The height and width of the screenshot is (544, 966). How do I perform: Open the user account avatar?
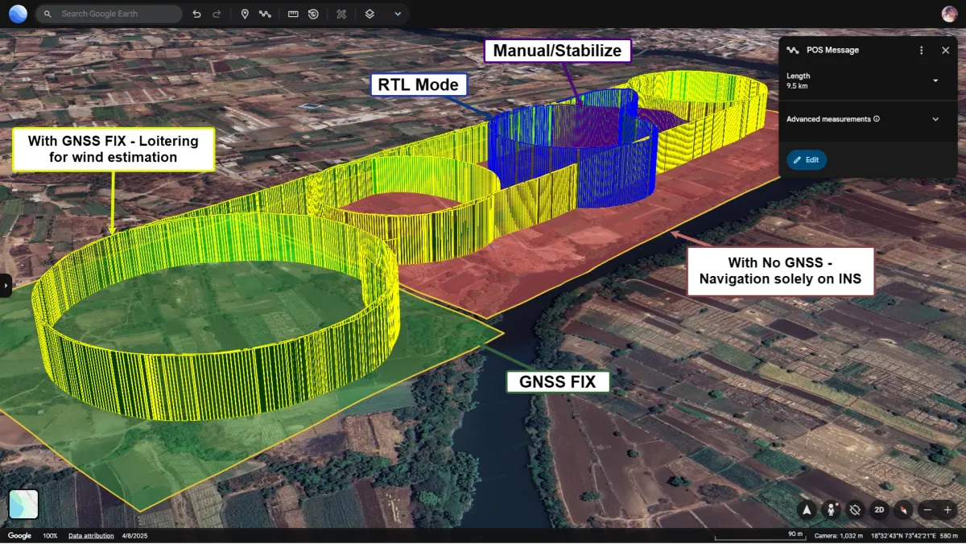pyautogui.click(x=949, y=14)
